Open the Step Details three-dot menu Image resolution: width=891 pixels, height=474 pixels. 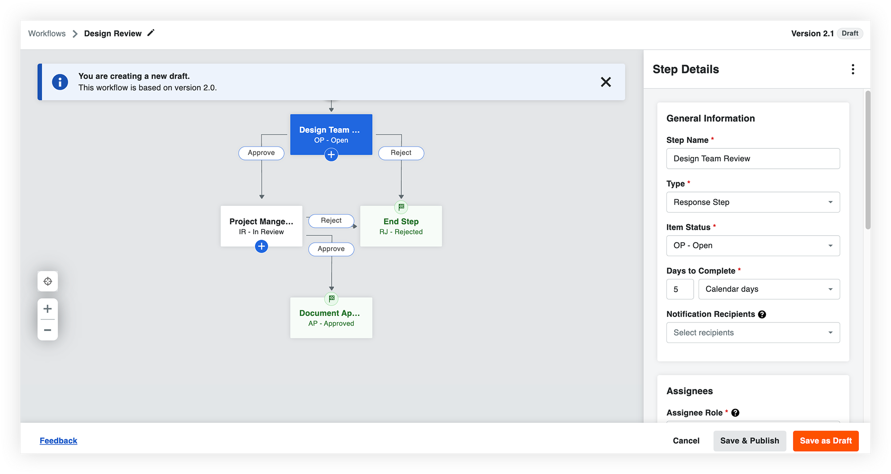853,69
